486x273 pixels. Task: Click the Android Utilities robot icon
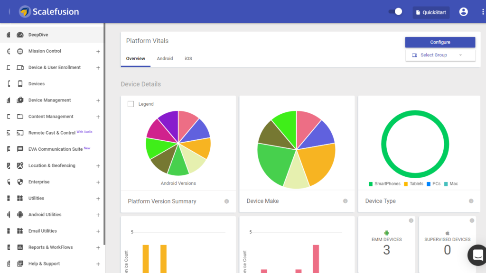pos(20,215)
